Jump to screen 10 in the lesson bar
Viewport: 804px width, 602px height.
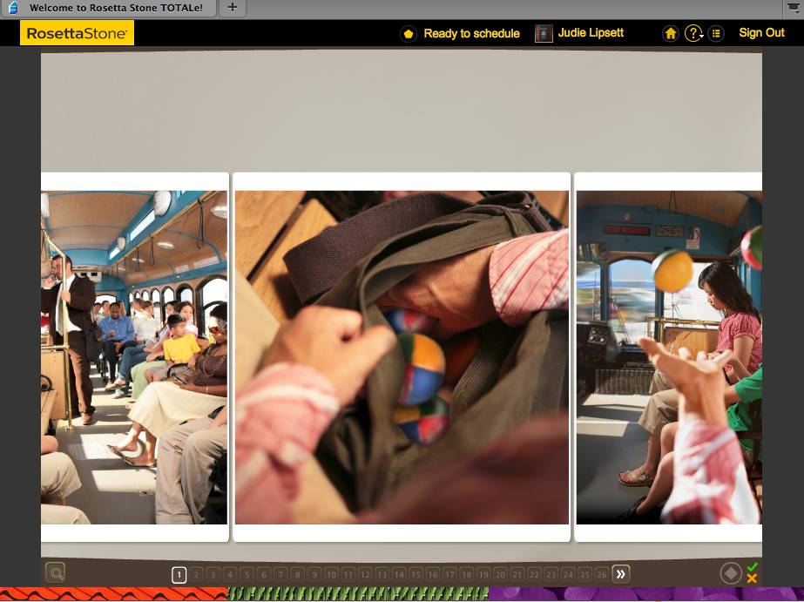(331, 575)
